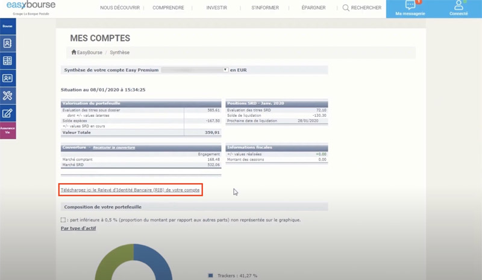Select +/- values réalisées amount +0,00
Viewport: 482px width, 280px height.
coord(321,154)
